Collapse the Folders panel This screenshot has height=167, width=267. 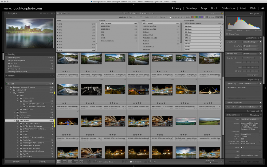pyautogui.click(x=6, y=76)
